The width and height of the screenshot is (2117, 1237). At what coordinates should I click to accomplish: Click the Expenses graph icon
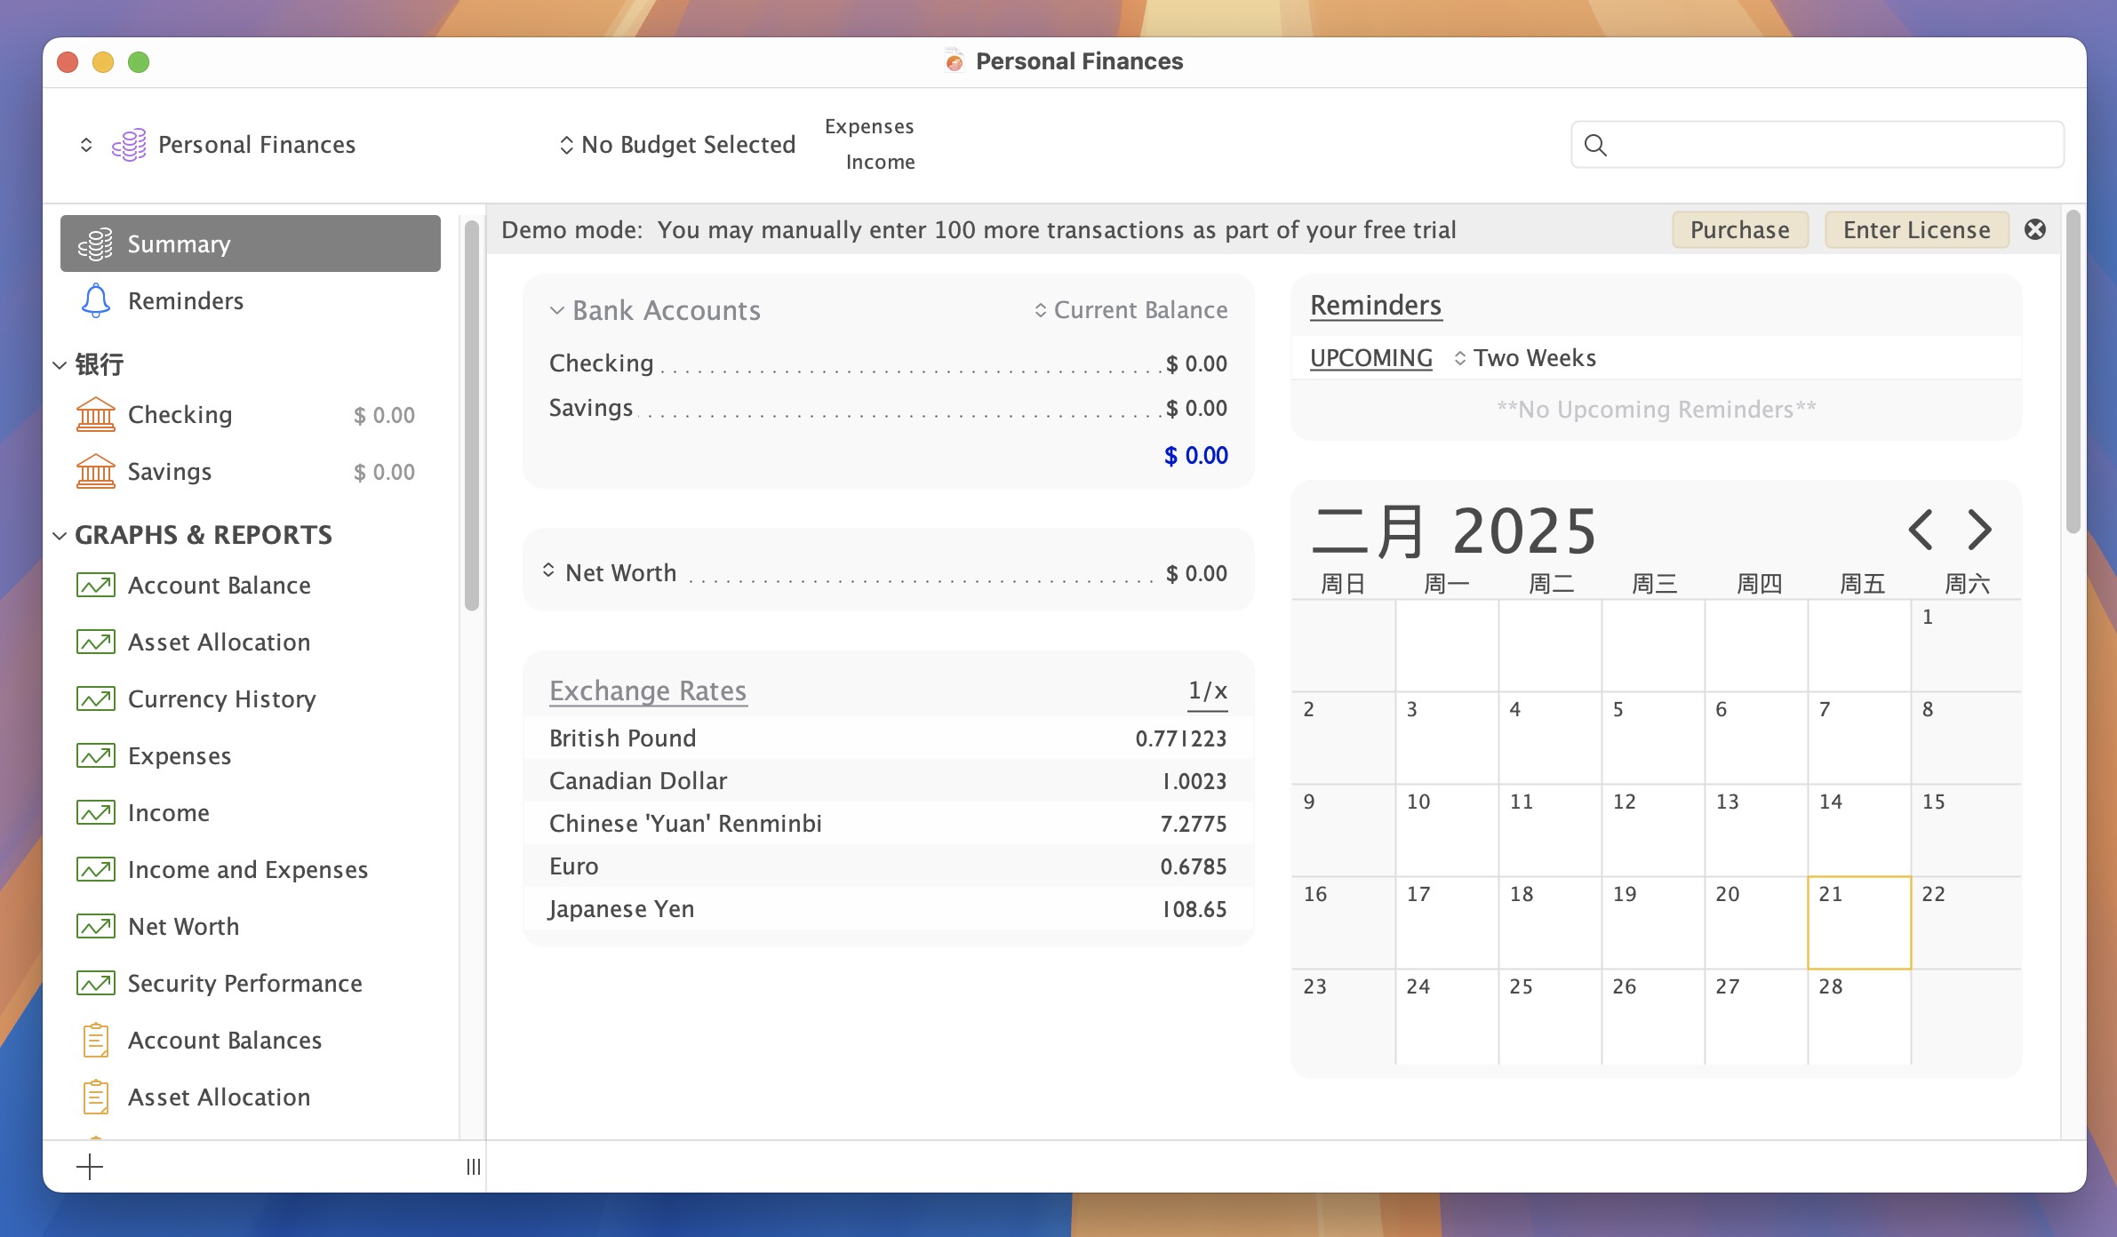(x=95, y=756)
